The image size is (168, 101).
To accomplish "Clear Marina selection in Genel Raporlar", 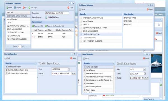I will point(145,78).
